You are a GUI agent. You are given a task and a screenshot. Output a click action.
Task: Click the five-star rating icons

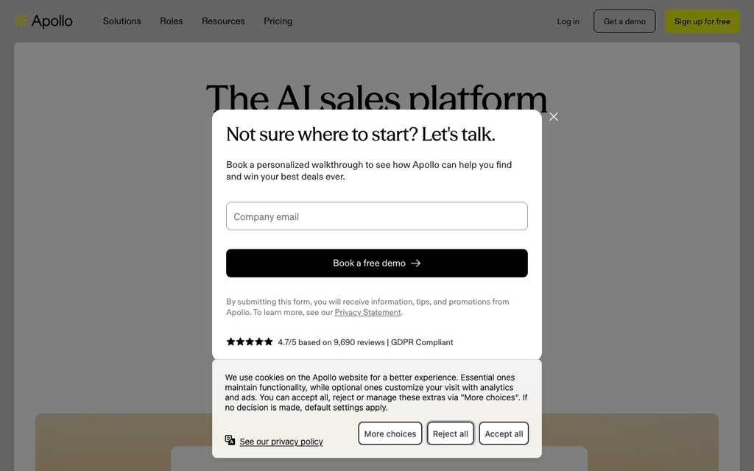[x=250, y=341]
